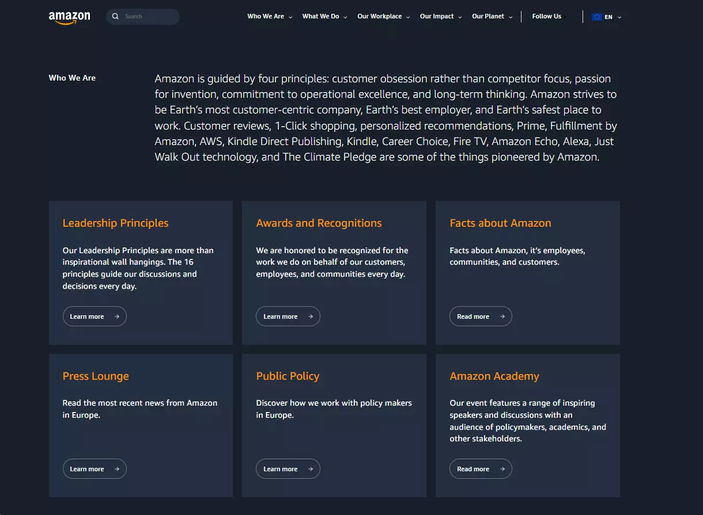Viewport: 703px width, 515px height.
Task: Click the Follow Us link
Action: tap(546, 16)
